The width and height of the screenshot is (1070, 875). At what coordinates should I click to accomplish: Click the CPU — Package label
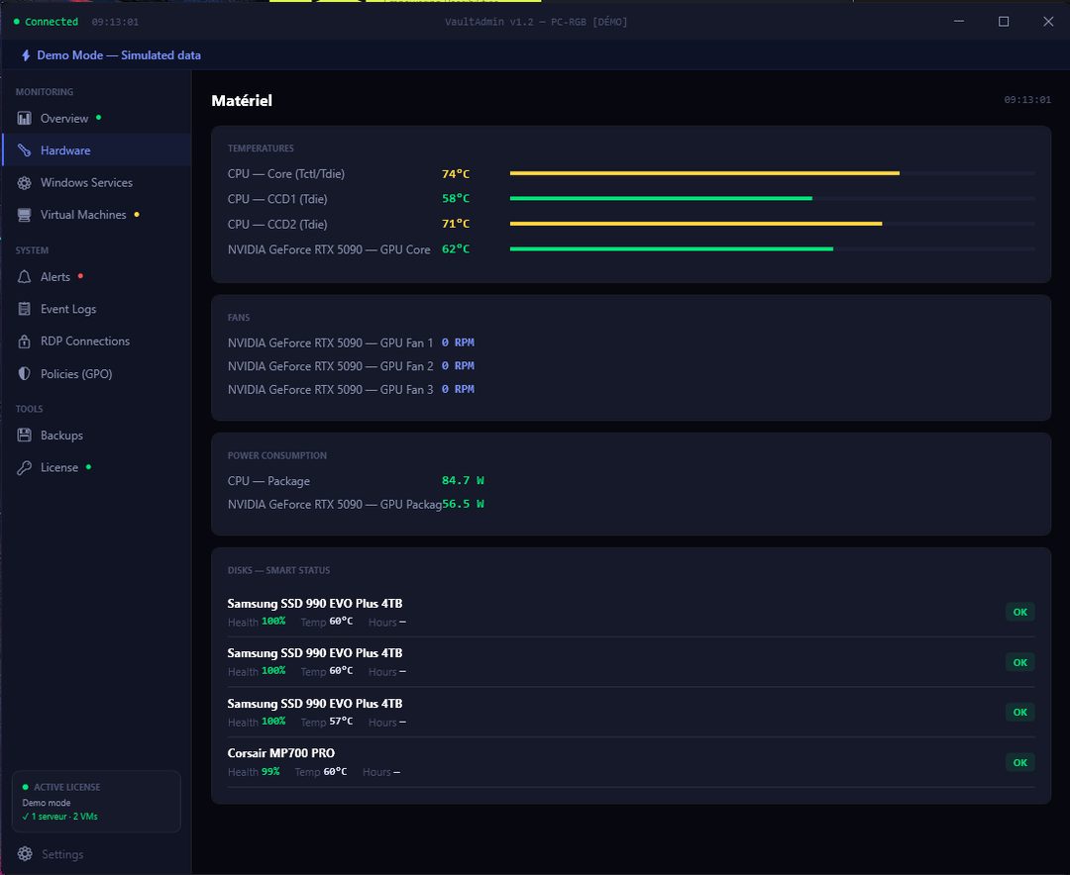tap(268, 481)
